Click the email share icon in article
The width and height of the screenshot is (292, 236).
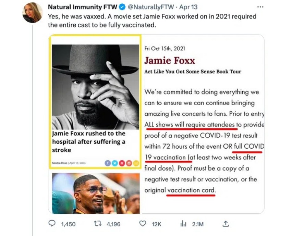tap(136, 163)
